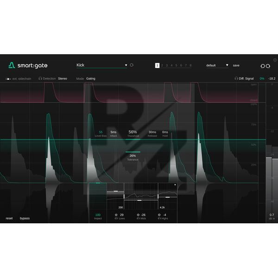Select state slot 2
This screenshot has height=278, width=278.
(162, 65)
